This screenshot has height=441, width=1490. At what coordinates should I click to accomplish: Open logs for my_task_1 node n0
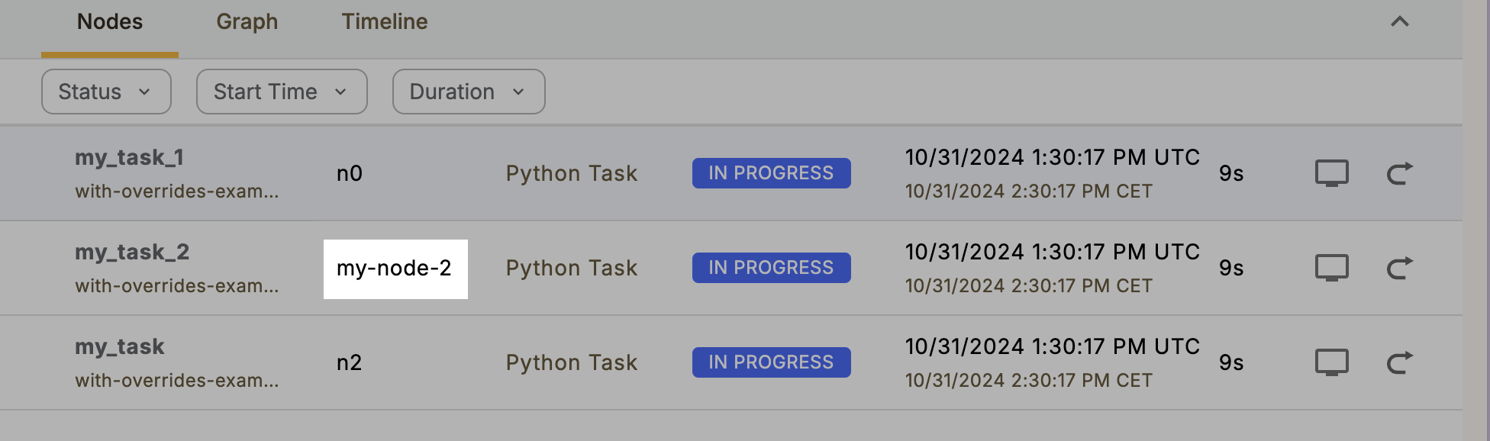click(x=1331, y=173)
